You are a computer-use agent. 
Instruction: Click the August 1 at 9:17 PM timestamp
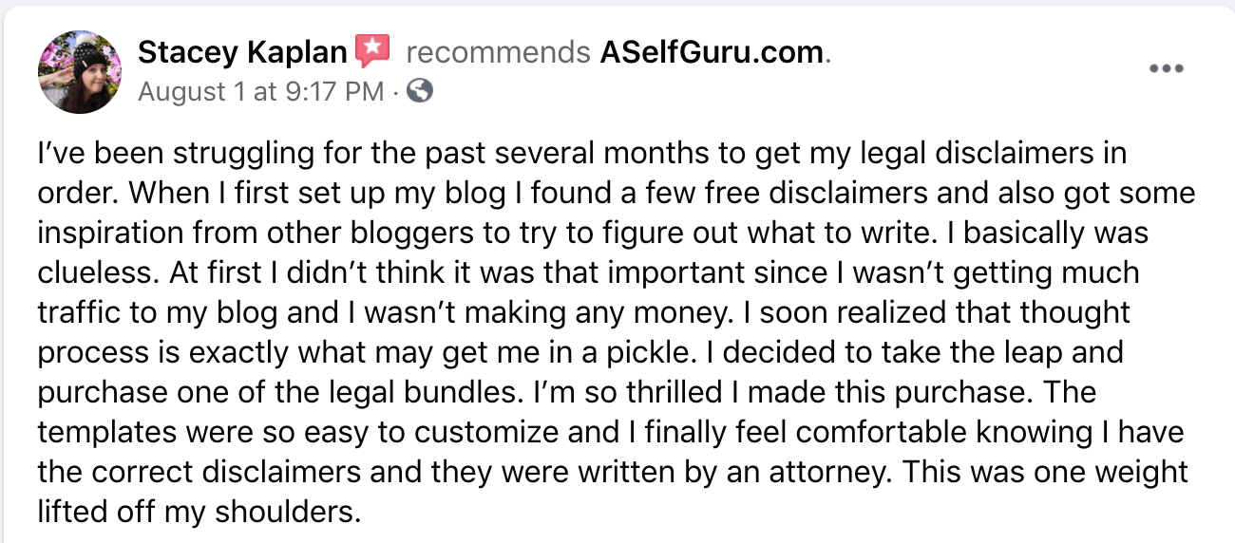point(261,91)
